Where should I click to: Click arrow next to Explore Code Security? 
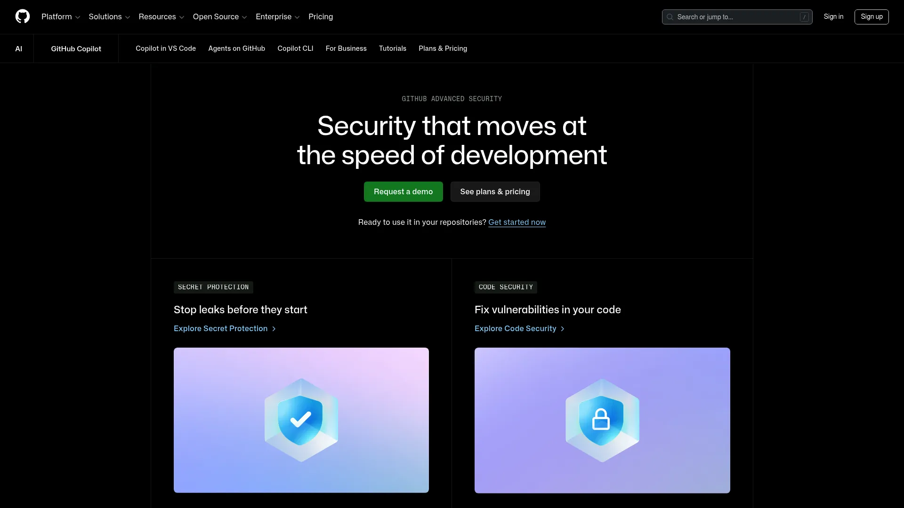click(x=562, y=329)
